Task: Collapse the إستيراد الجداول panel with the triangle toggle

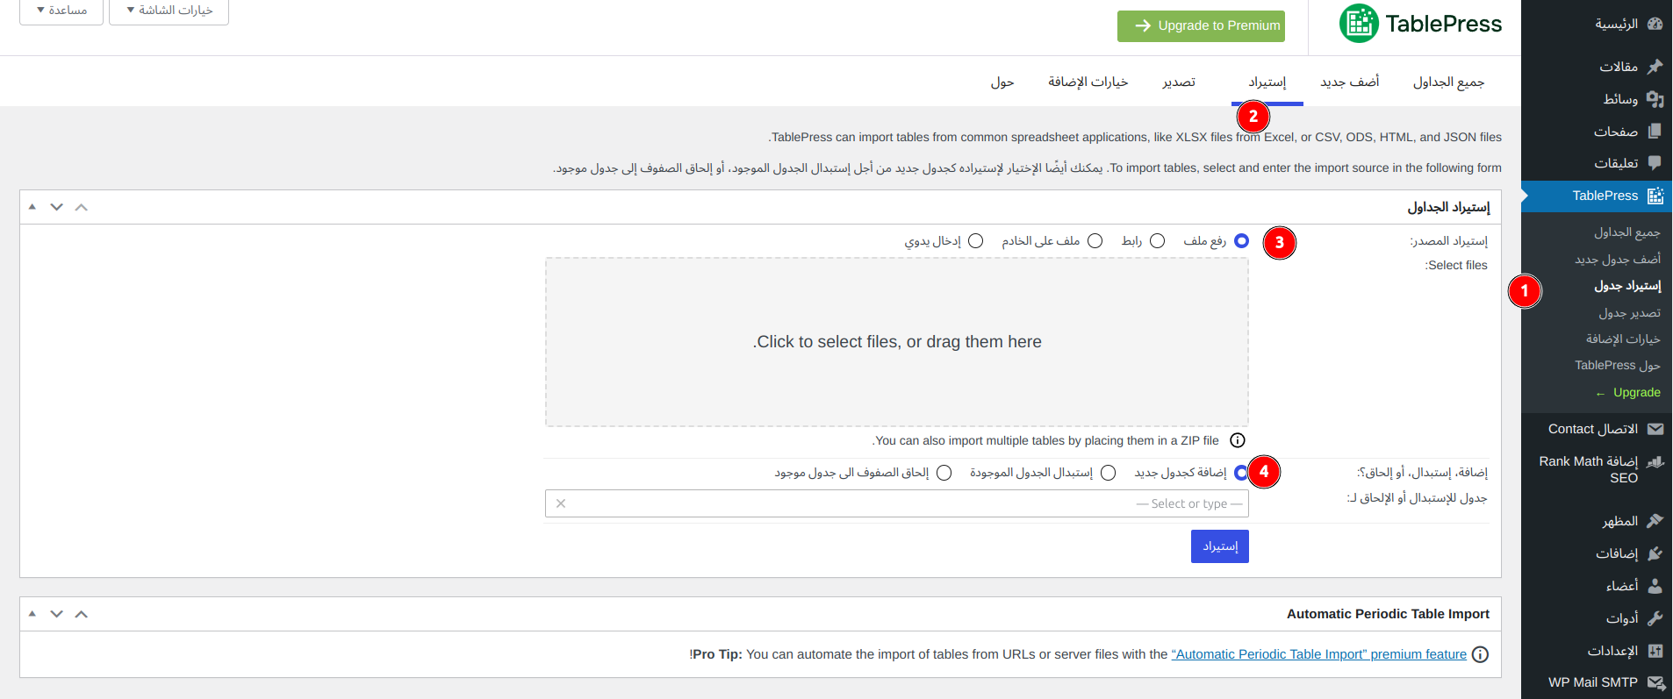Action: [32, 207]
